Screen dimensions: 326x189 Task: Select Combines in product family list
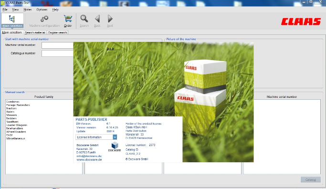coord(13,102)
